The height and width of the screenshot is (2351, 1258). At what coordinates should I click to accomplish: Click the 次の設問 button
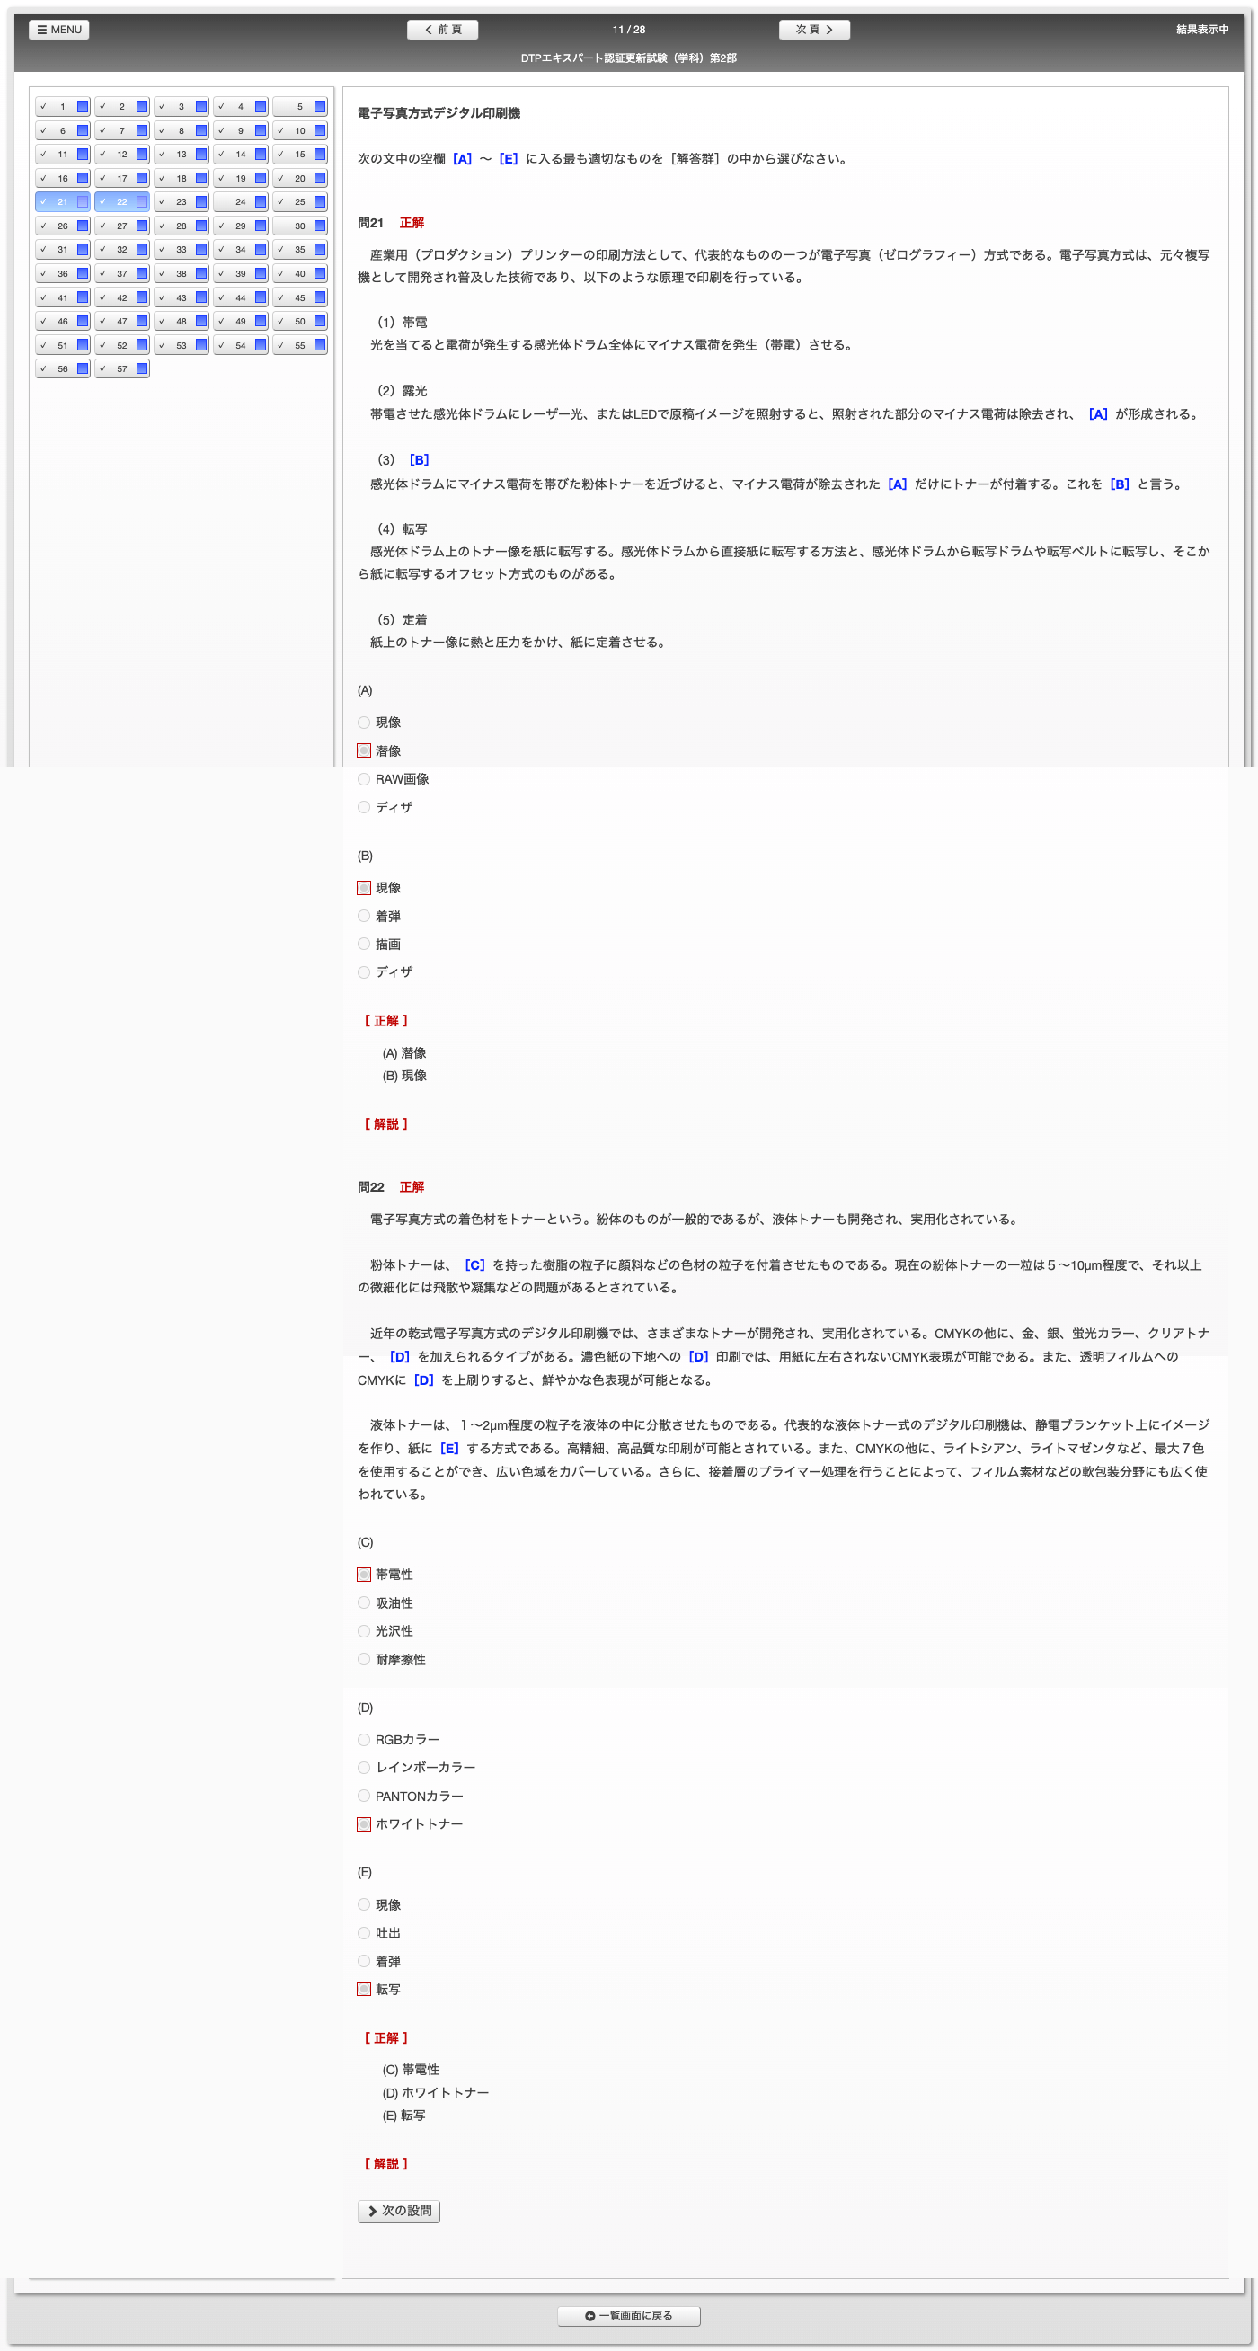pyautogui.click(x=399, y=2211)
